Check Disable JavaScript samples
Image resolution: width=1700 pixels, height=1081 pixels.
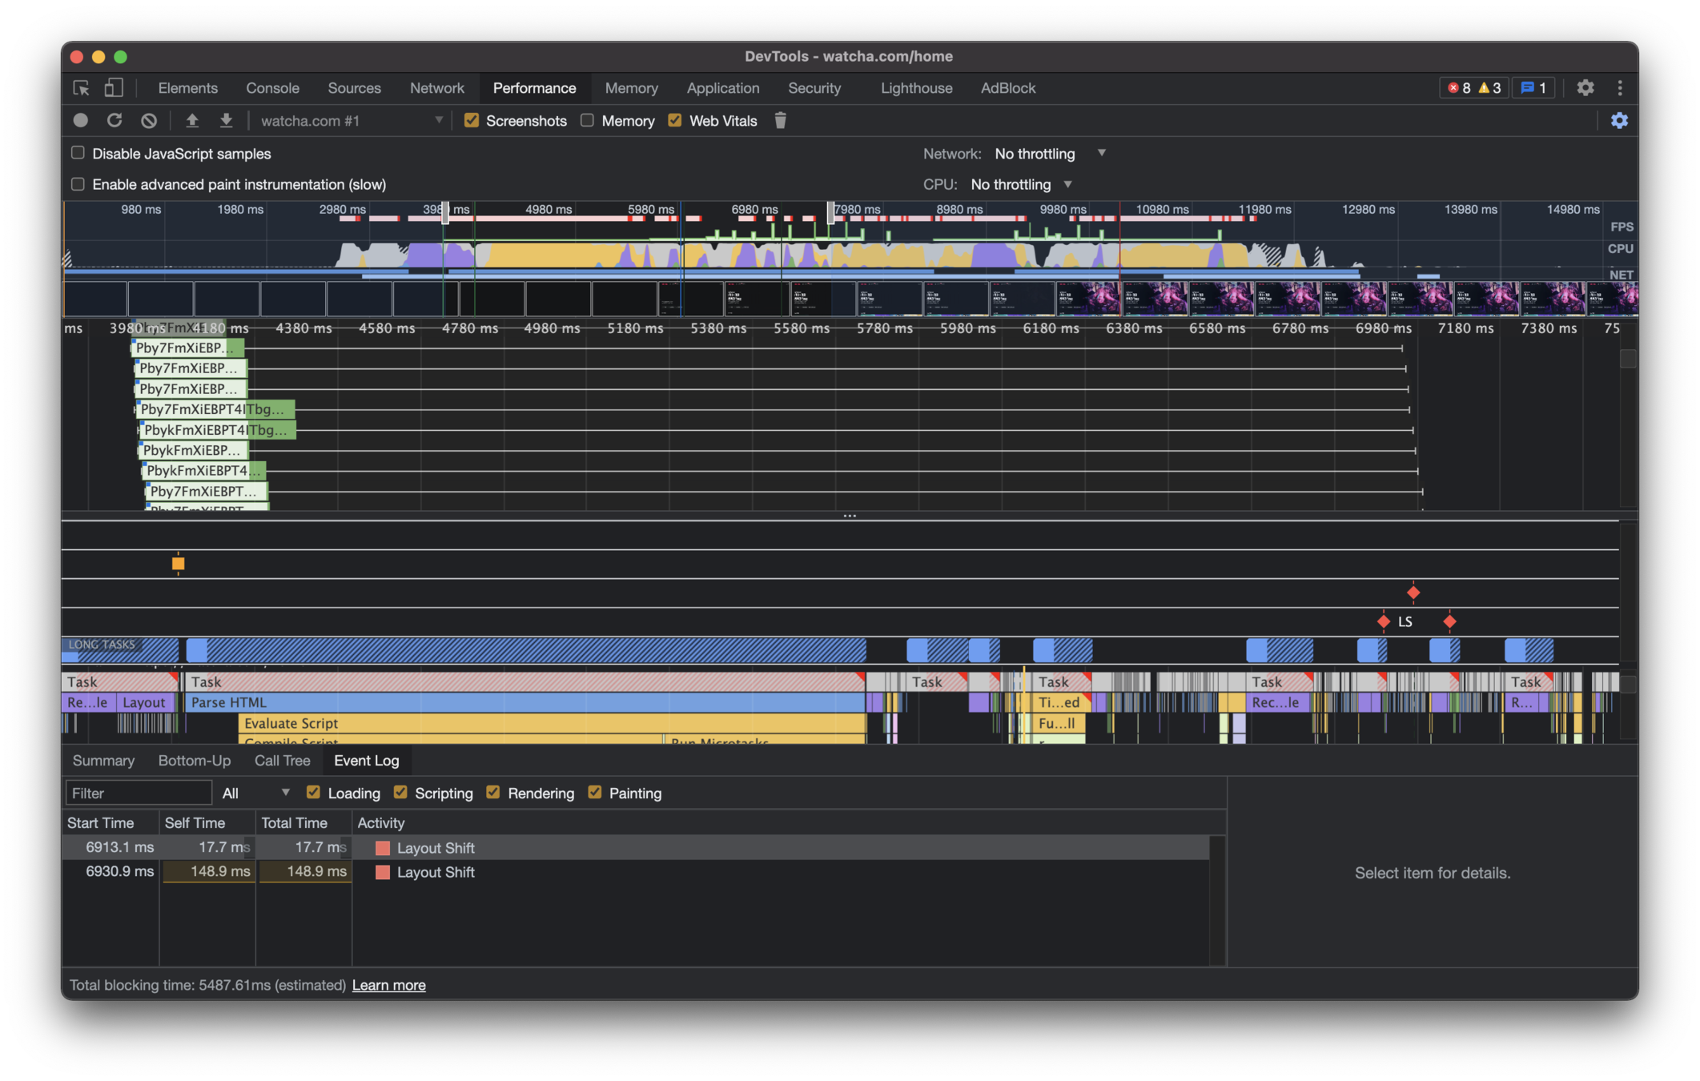[x=78, y=153]
